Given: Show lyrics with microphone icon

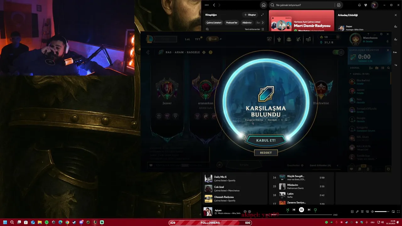Looking at the screenshot, I should pyautogui.click(x=357, y=212).
